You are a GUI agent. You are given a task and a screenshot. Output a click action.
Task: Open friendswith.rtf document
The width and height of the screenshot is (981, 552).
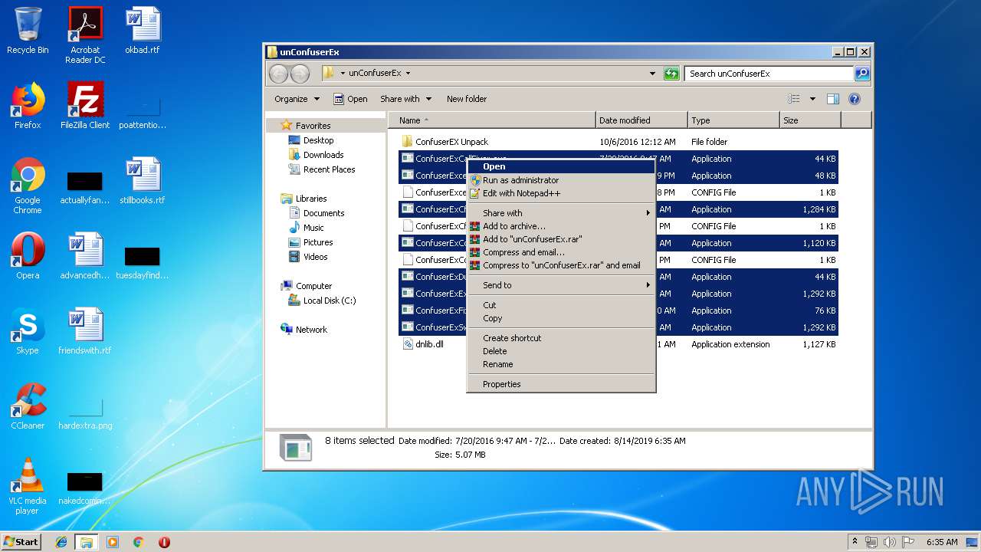(x=85, y=331)
